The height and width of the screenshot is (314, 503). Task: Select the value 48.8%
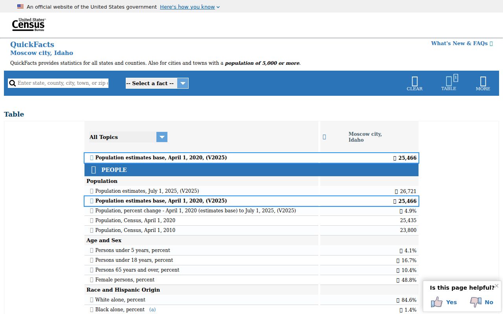(x=409, y=280)
